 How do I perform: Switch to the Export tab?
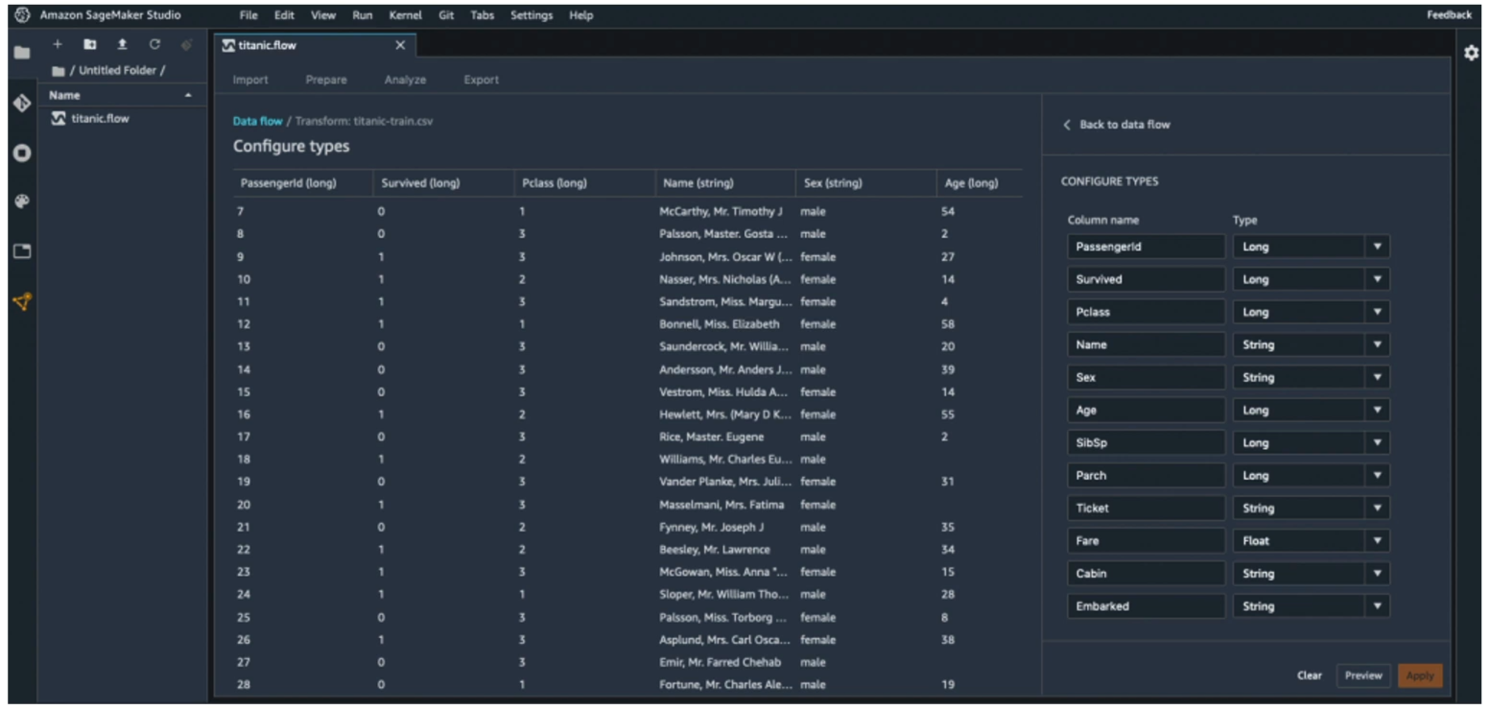coord(481,80)
